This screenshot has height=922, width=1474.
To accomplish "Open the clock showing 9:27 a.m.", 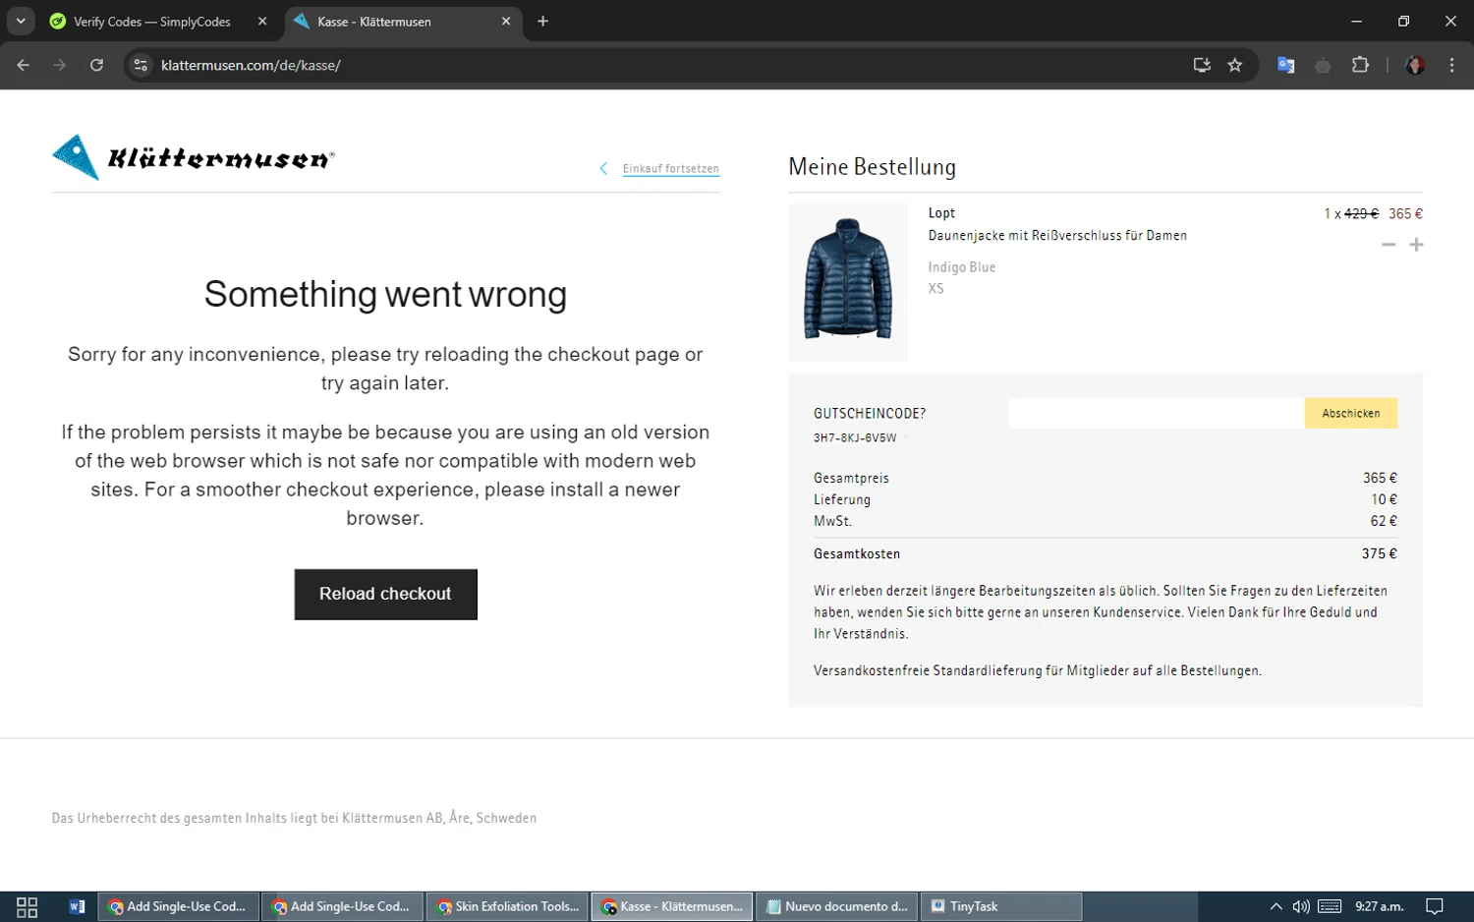I will (x=1379, y=906).
